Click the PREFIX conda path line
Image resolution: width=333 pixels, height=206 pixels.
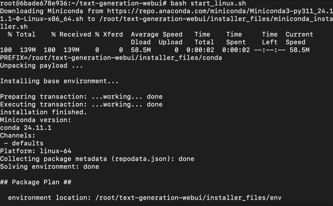pyautogui.click(x=111, y=58)
